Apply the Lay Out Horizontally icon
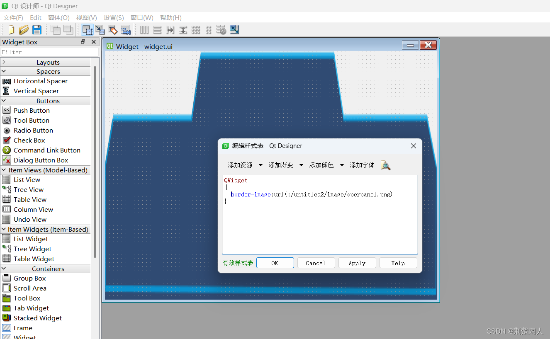This screenshot has width=550, height=339. tap(144, 30)
